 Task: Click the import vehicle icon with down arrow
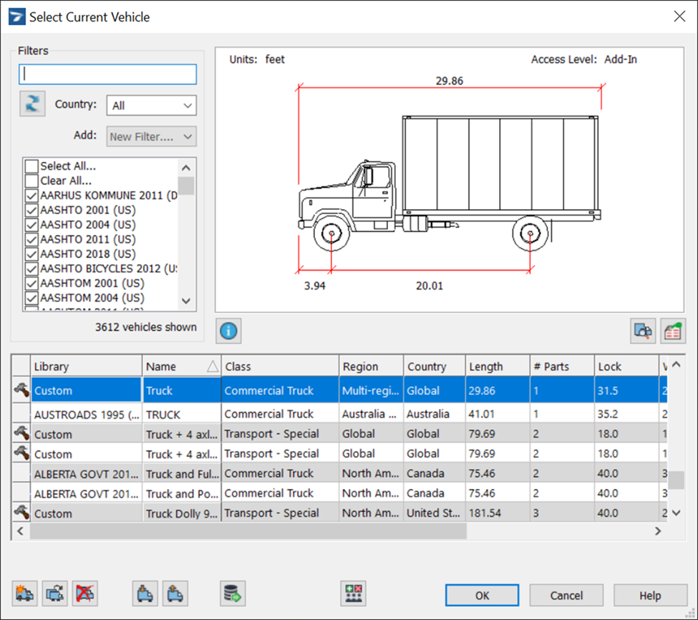(145, 594)
